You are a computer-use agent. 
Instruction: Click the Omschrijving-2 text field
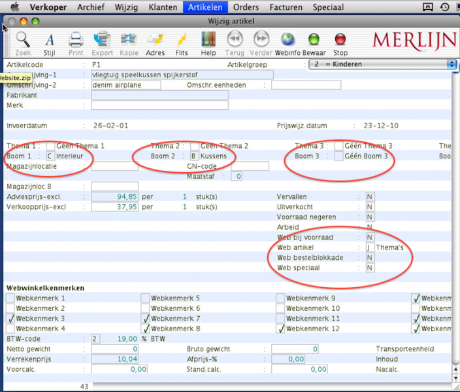click(x=125, y=85)
